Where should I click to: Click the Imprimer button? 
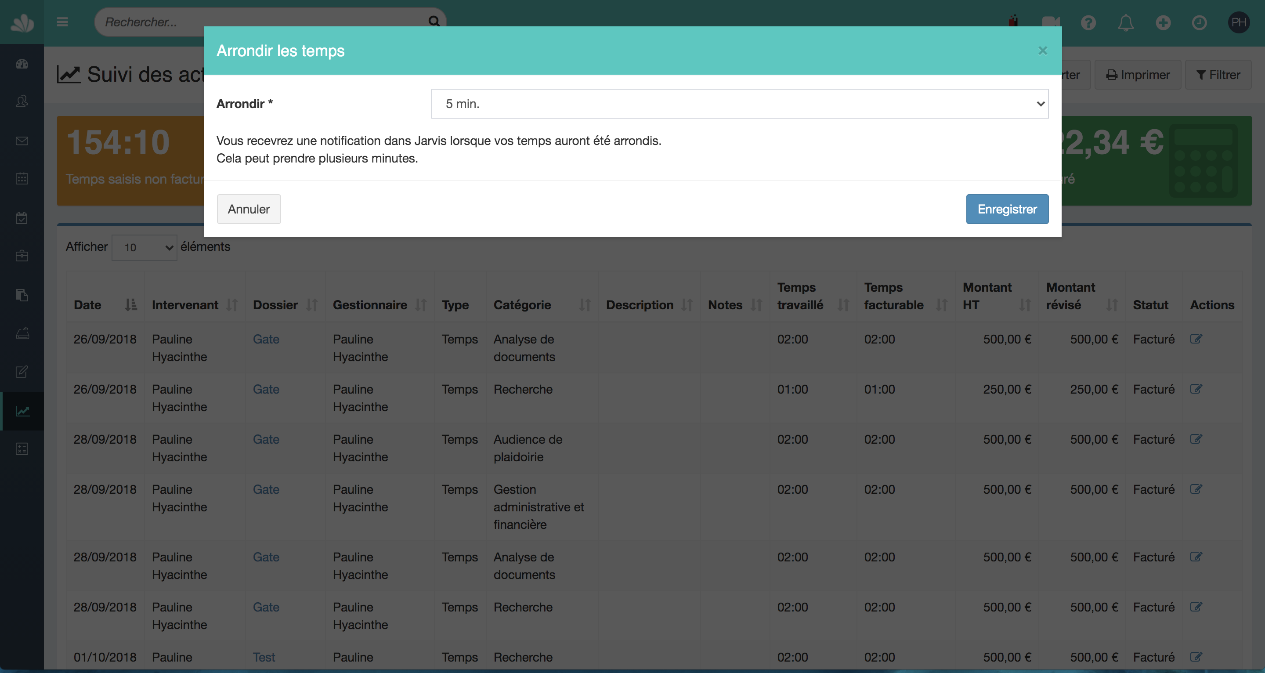pyautogui.click(x=1137, y=75)
